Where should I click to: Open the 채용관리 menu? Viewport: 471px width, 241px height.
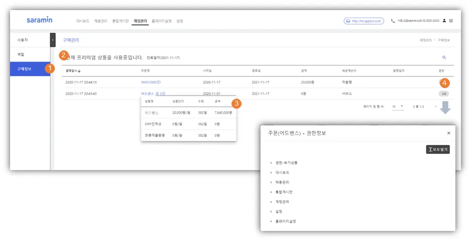101,21
